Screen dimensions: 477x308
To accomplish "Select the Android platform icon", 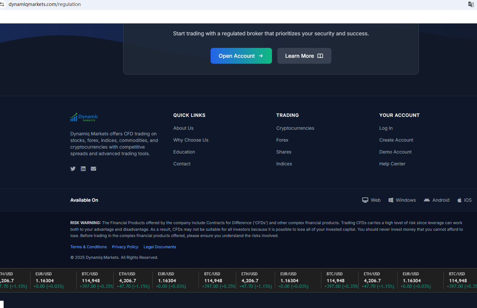I will (x=427, y=200).
